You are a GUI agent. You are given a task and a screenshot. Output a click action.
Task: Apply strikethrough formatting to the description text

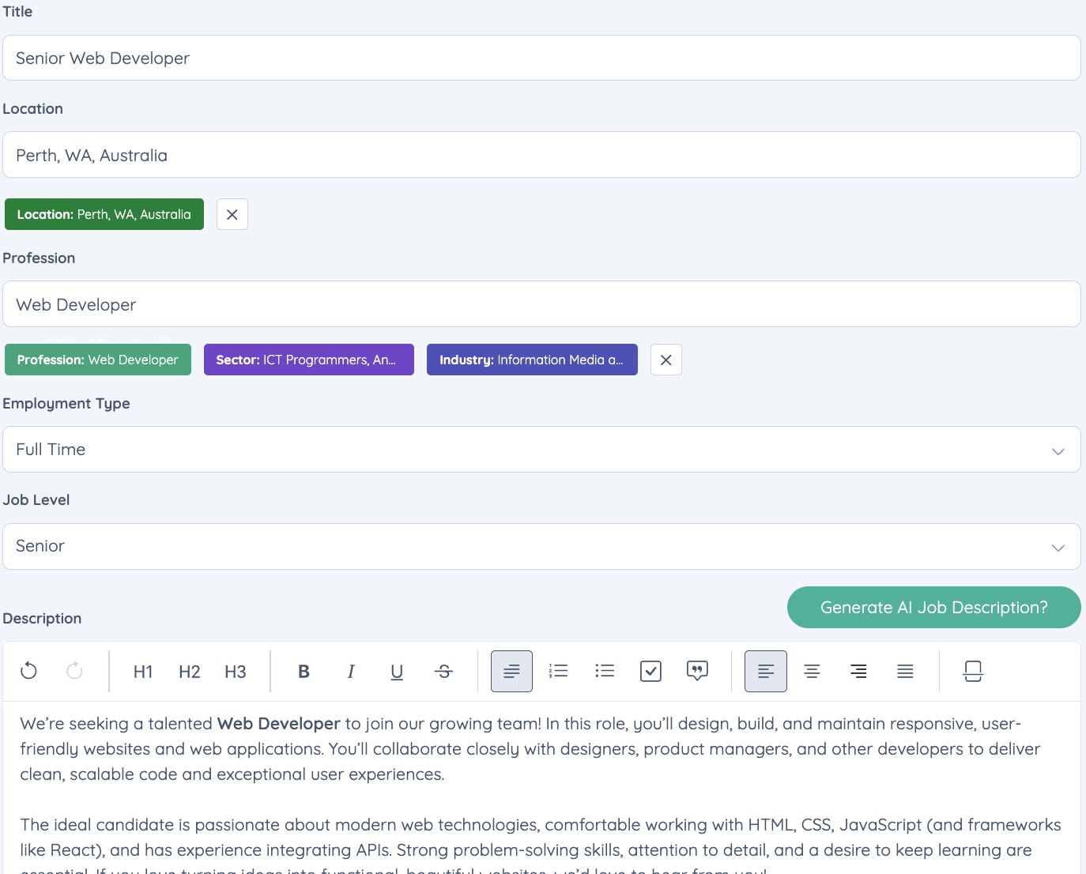click(444, 671)
